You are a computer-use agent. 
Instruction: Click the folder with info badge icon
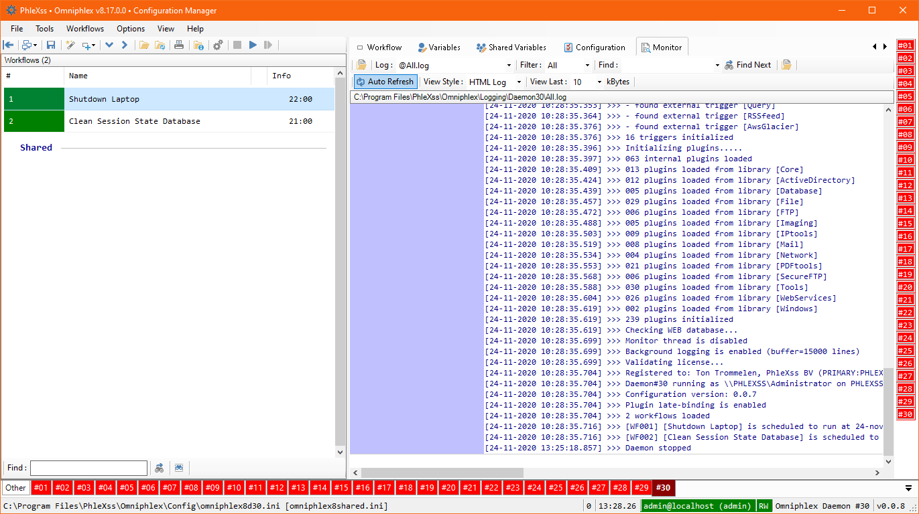click(198, 45)
